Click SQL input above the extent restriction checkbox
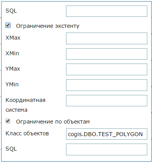Viewport: 152px width, 162px height. (x=107, y=11)
